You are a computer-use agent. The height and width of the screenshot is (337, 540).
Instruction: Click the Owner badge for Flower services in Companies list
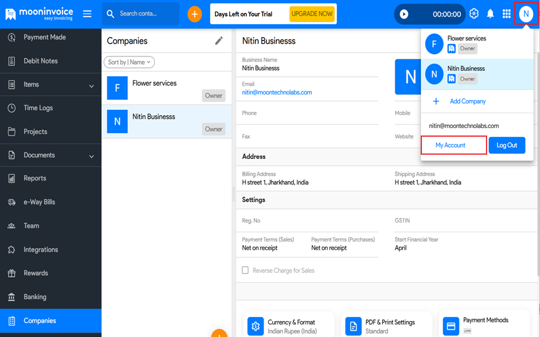point(214,95)
